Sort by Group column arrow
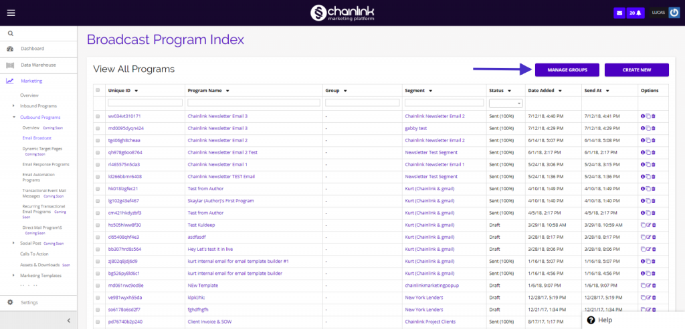685x329 pixels. click(x=345, y=91)
